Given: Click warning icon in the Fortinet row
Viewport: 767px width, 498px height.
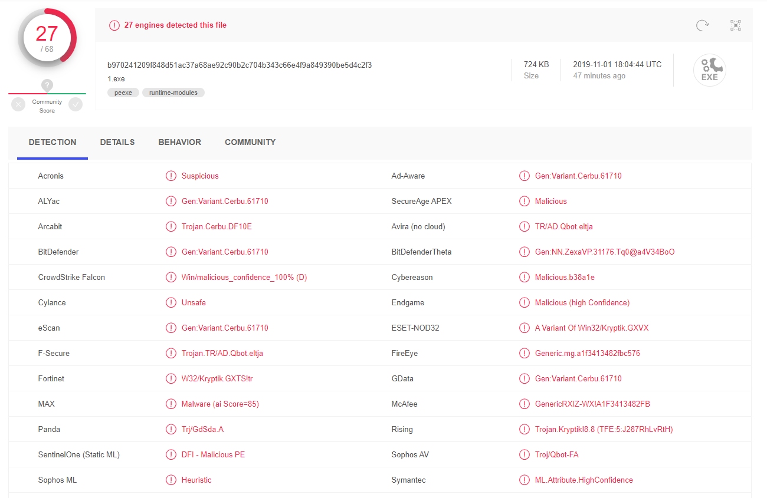Looking at the screenshot, I should (171, 378).
